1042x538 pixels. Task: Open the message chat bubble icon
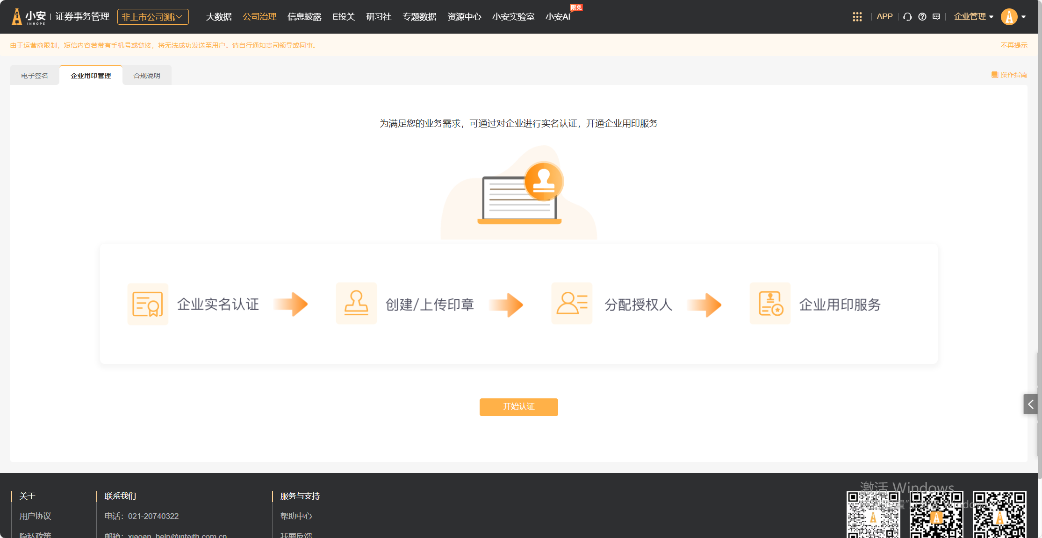[936, 17]
